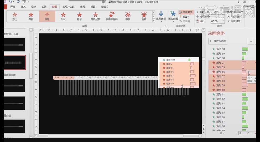Select the 旋转 (Swivel) animation effect

click(x=144, y=16)
